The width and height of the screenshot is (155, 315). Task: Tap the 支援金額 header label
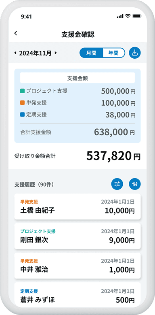tap(77, 79)
